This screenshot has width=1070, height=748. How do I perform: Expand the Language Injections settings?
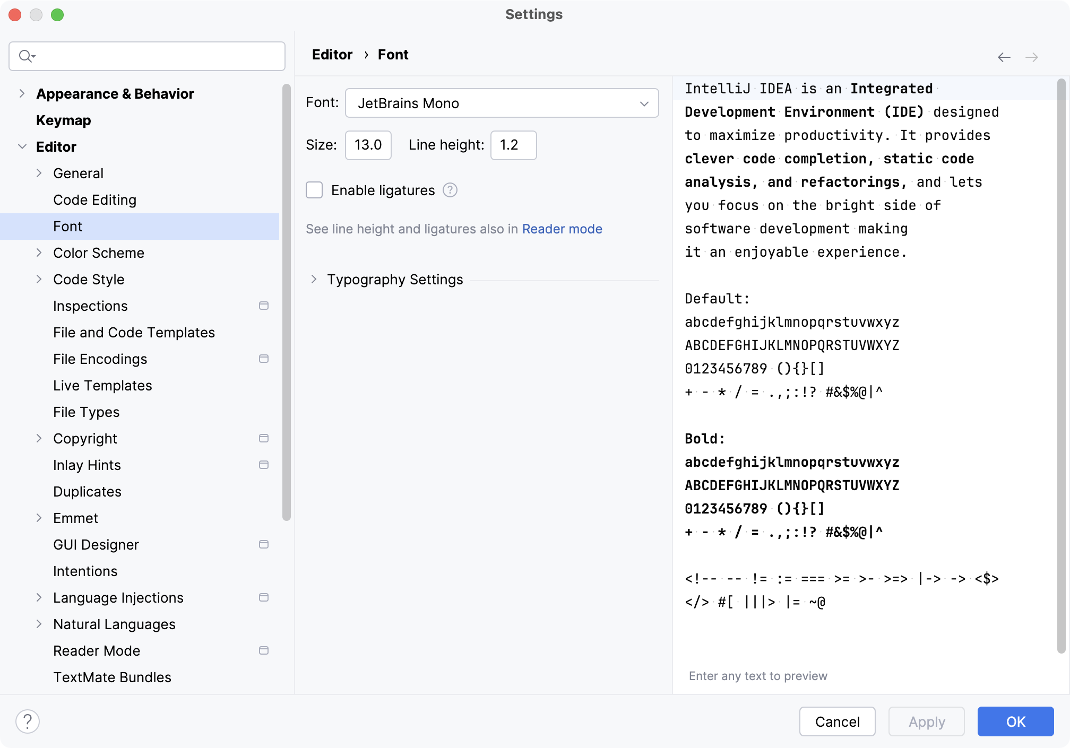(41, 597)
